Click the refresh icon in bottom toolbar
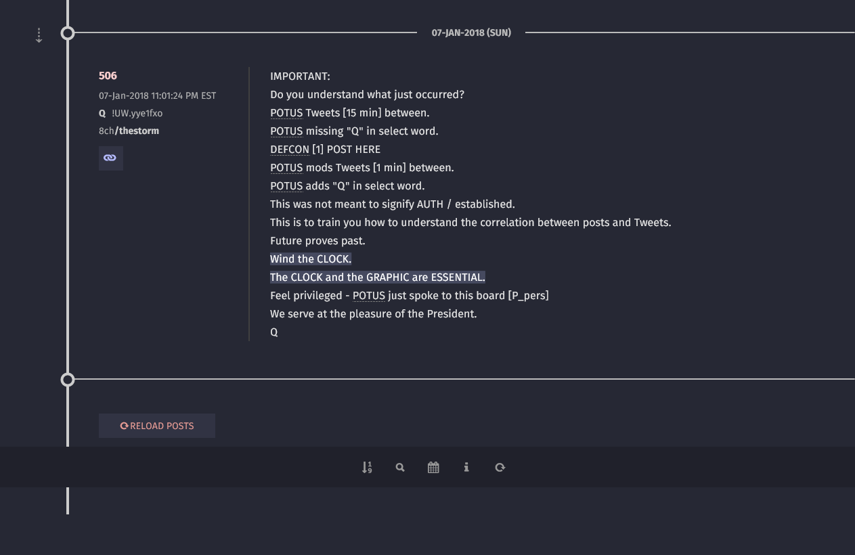855x555 pixels. coord(500,467)
